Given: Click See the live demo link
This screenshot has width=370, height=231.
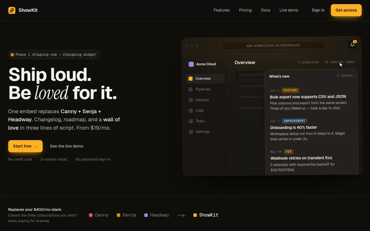Looking at the screenshot, I should [x=66, y=146].
